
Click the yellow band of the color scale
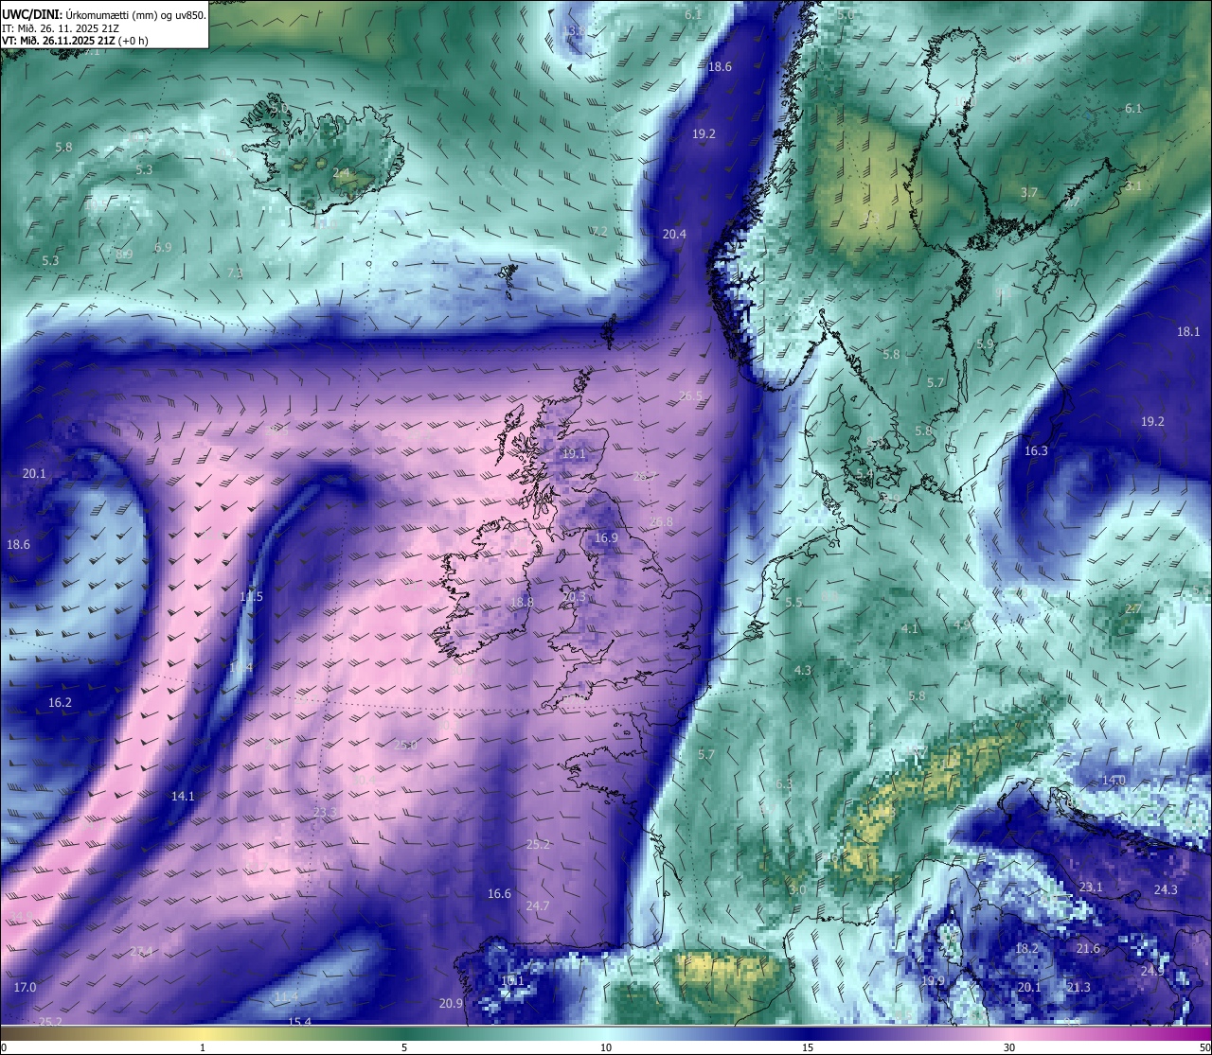pos(202,1033)
